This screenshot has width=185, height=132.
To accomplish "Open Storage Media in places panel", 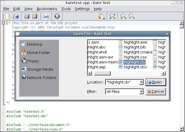I will (37, 69).
